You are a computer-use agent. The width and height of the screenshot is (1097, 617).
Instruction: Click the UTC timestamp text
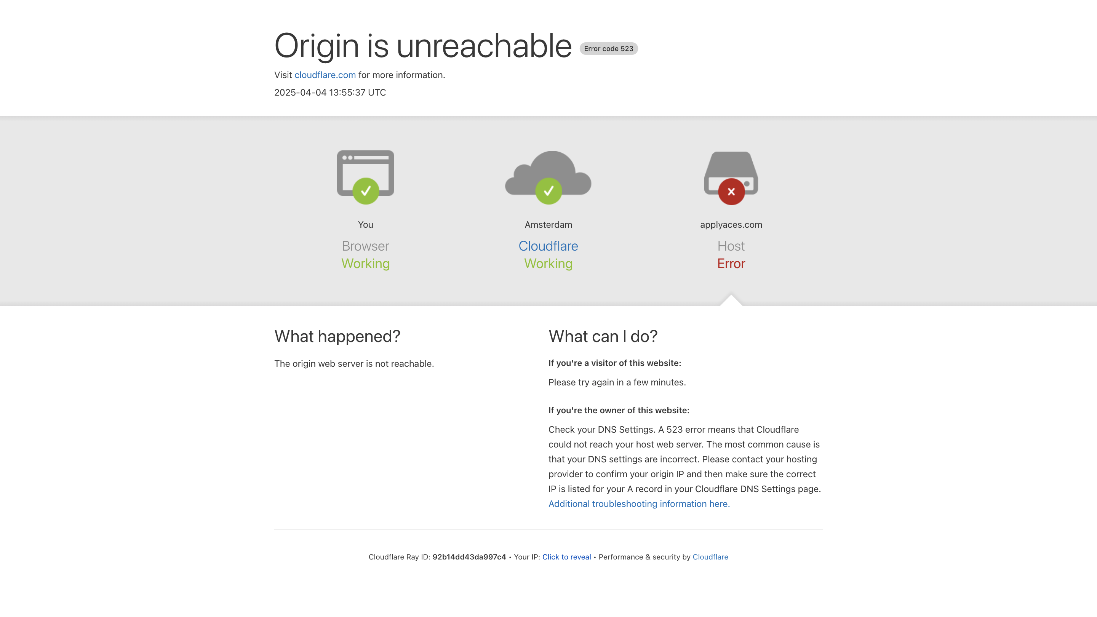click(330, 93)
